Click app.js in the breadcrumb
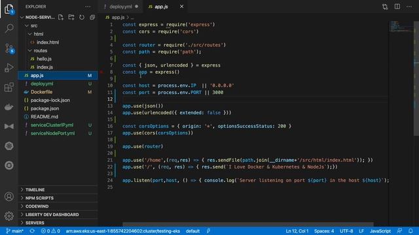419x235 pixels. coord(118,18)
